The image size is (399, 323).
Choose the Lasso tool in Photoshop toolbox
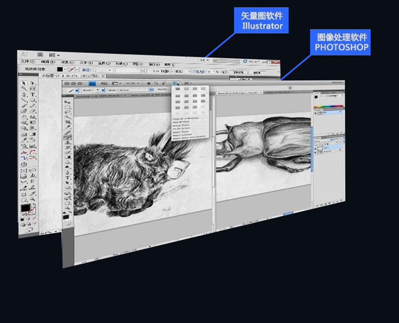click(x=67, y=112)
